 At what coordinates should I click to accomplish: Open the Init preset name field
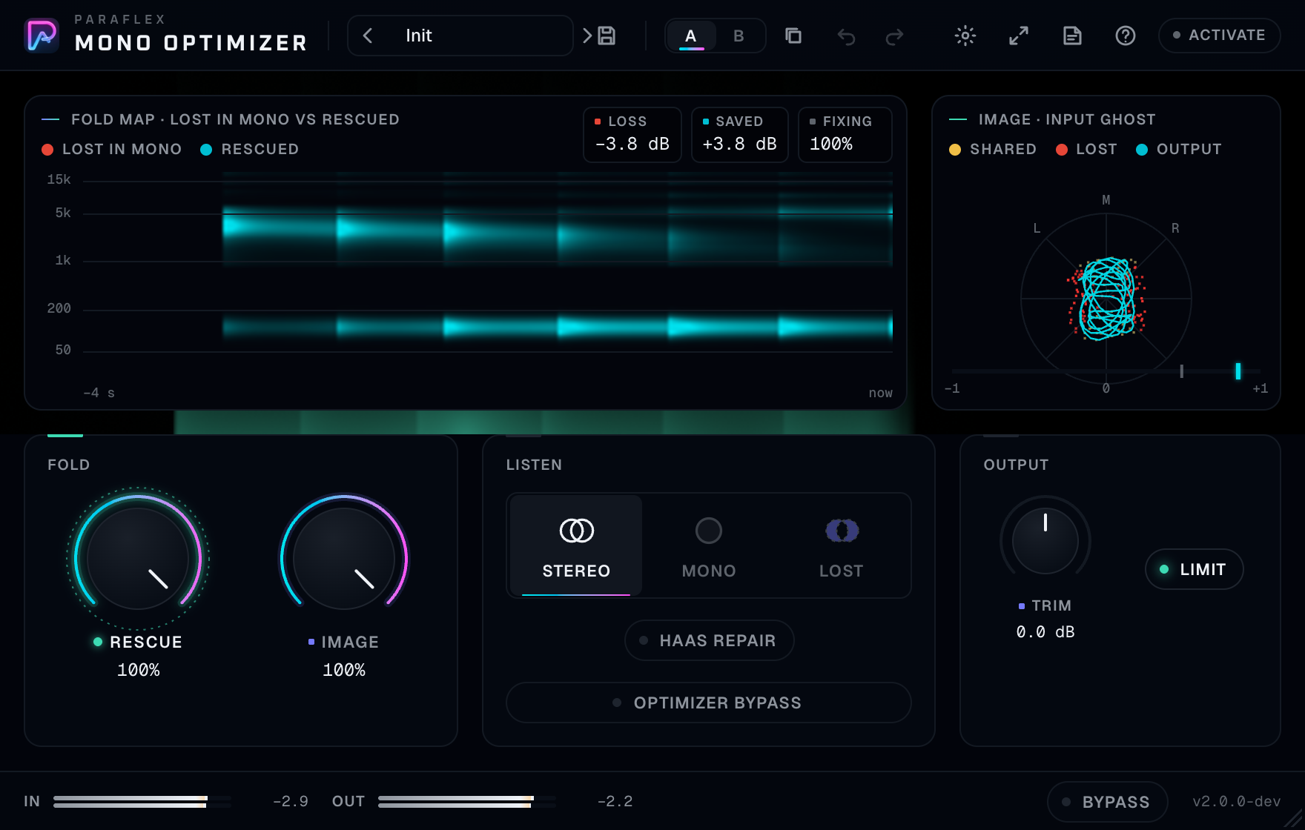460,36
